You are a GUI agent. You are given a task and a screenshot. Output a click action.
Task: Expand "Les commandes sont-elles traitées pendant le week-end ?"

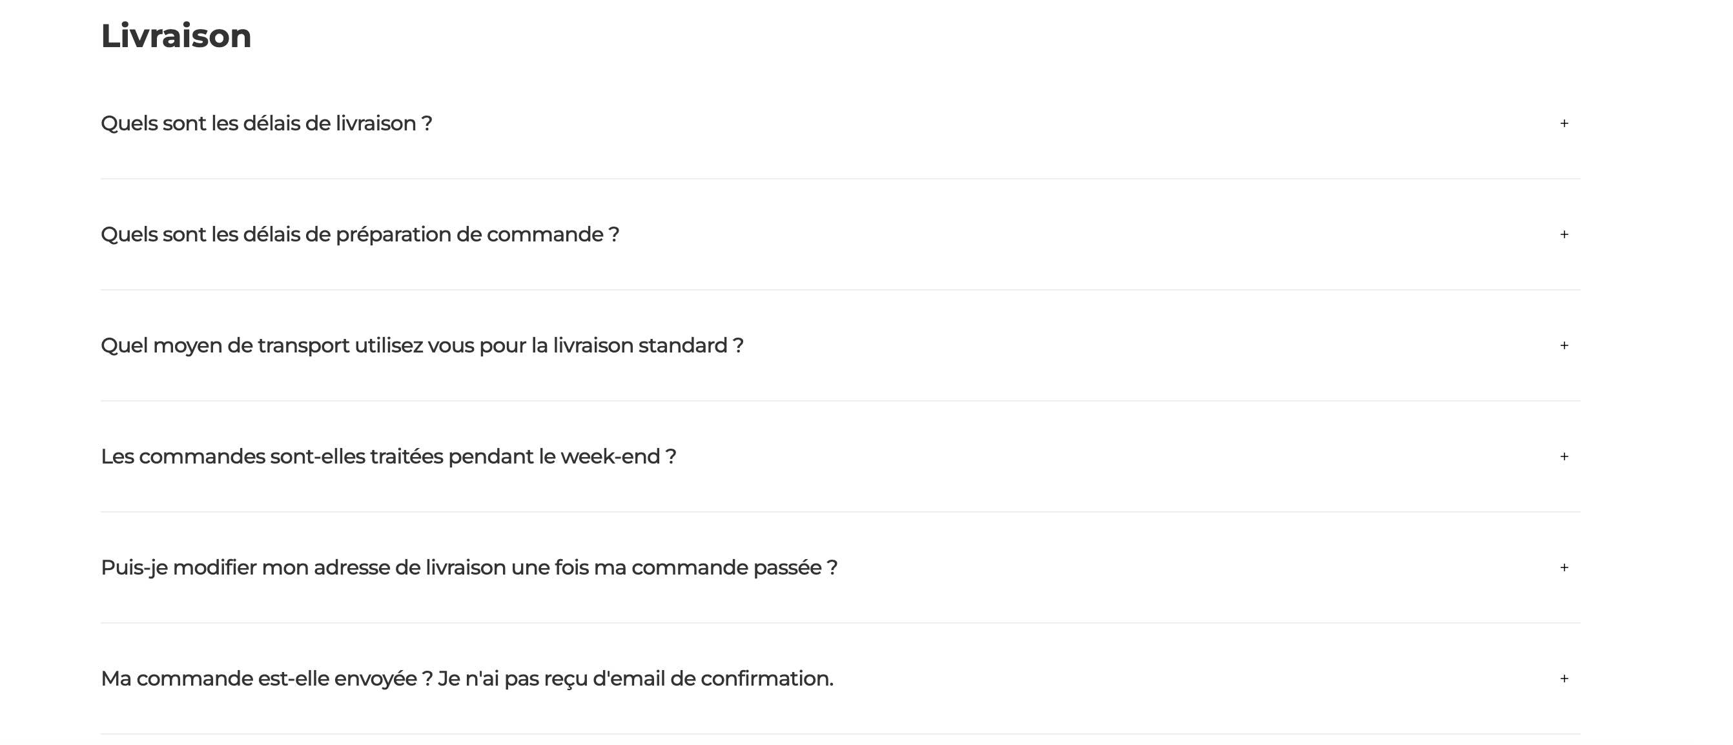tap(388, 456)
